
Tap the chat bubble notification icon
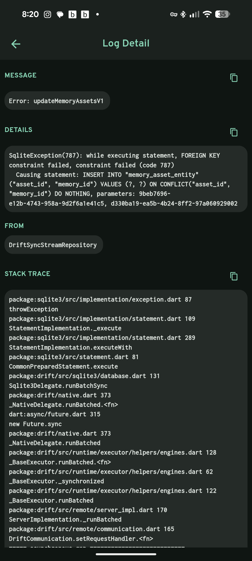coord(60,14)
